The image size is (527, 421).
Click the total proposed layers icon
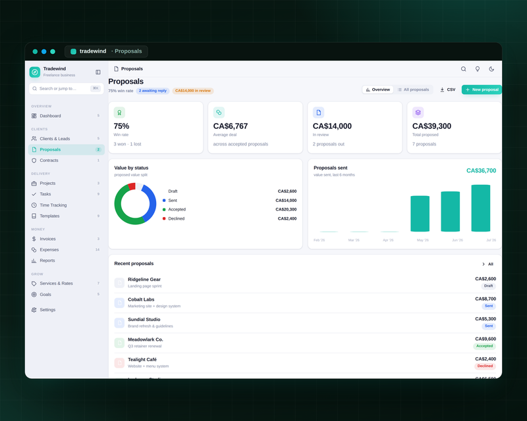(x=418, y=112)
